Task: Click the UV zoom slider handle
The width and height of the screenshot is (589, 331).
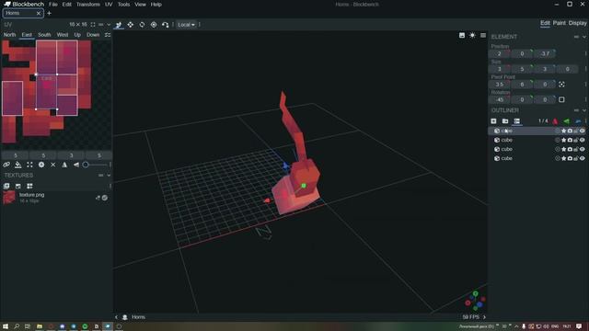Action: coord(86,165)
